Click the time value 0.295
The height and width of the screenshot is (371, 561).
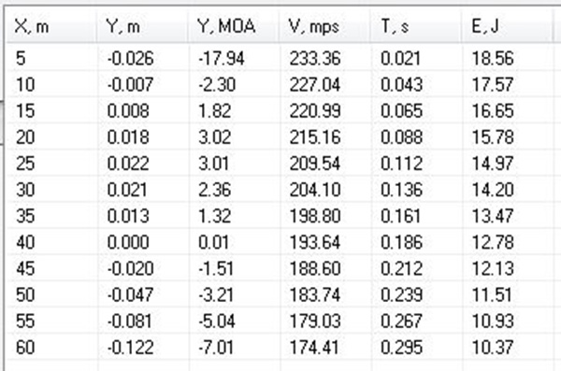[x=401, y=348]
